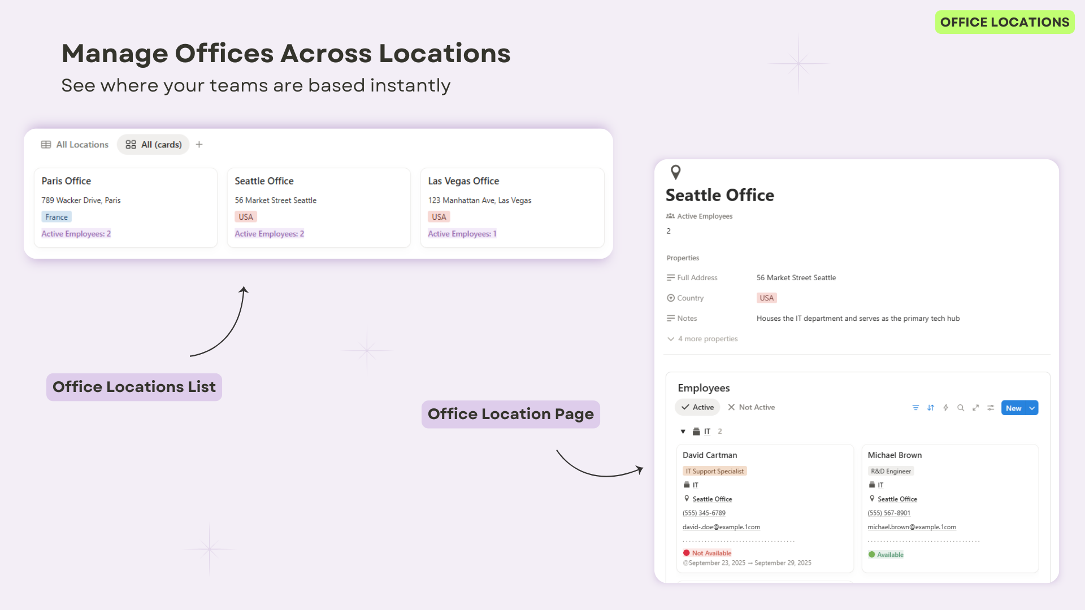
Task: Click the blue New button
Action: [1013, 408]
